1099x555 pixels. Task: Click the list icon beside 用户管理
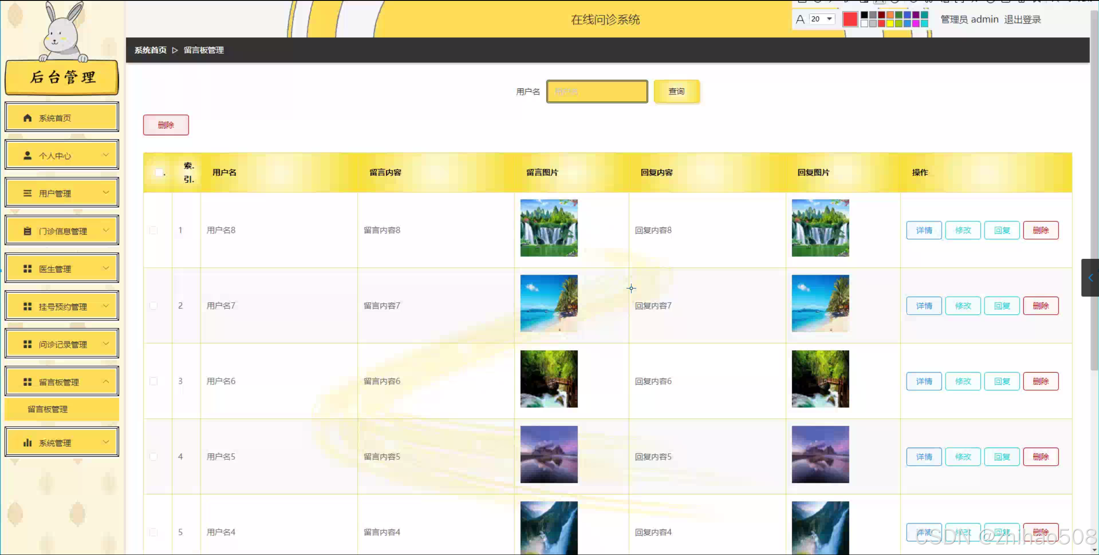[x=27, y=193]
